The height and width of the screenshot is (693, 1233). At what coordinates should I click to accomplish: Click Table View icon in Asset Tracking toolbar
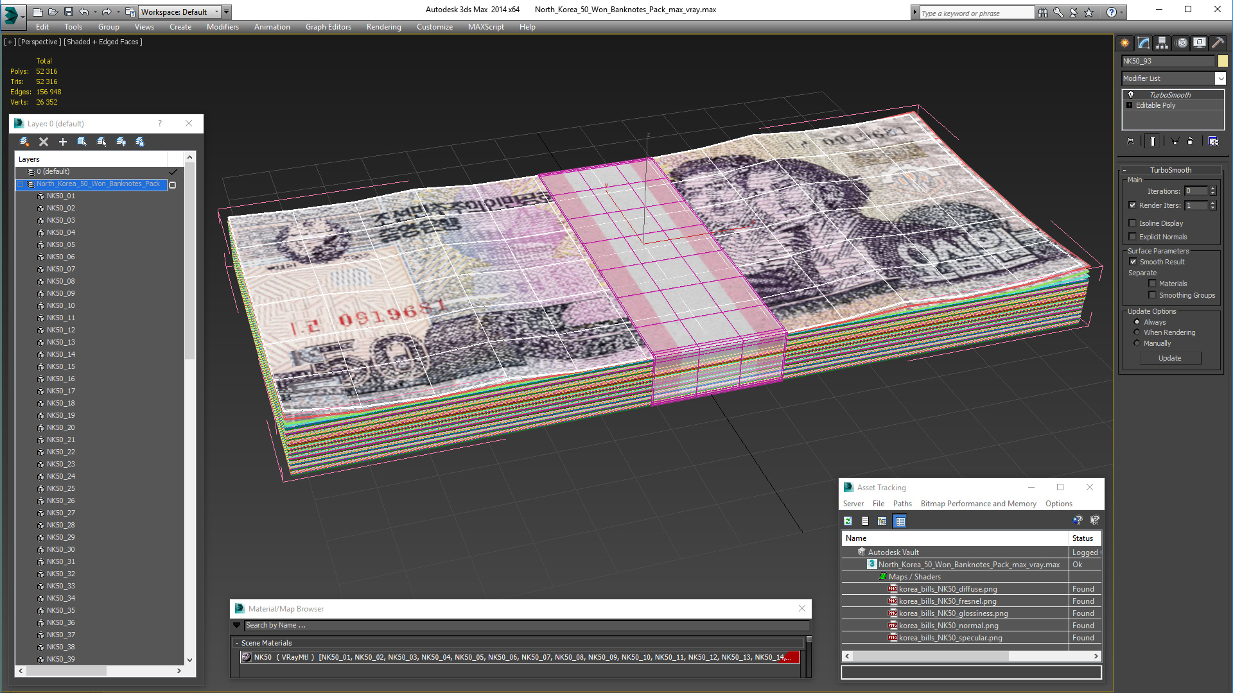[x=900, y=521]
